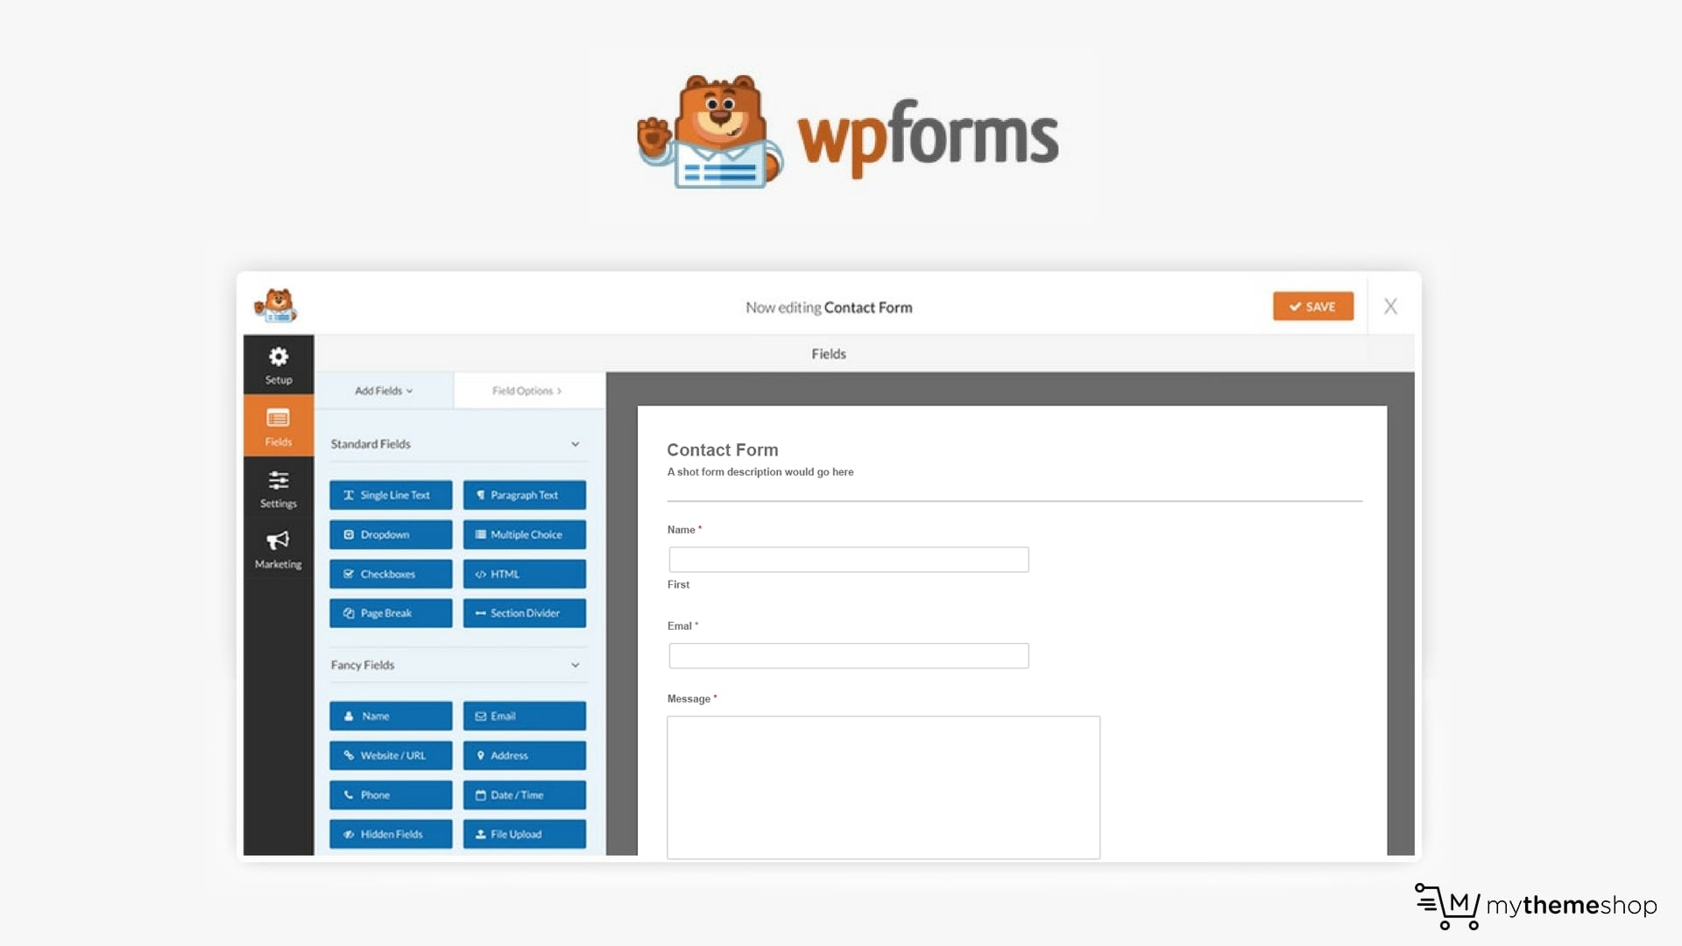Image resolution: width=1682 pixels, height=946 pixels.
Task: Add a Date / Time field
Action: pos(525,794)
